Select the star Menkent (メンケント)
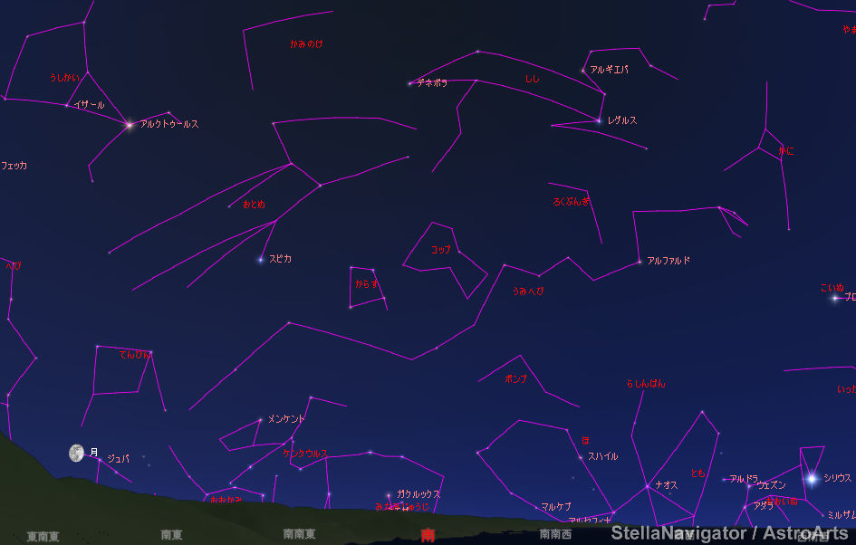856x545 pixels. [x=260, y=420]
